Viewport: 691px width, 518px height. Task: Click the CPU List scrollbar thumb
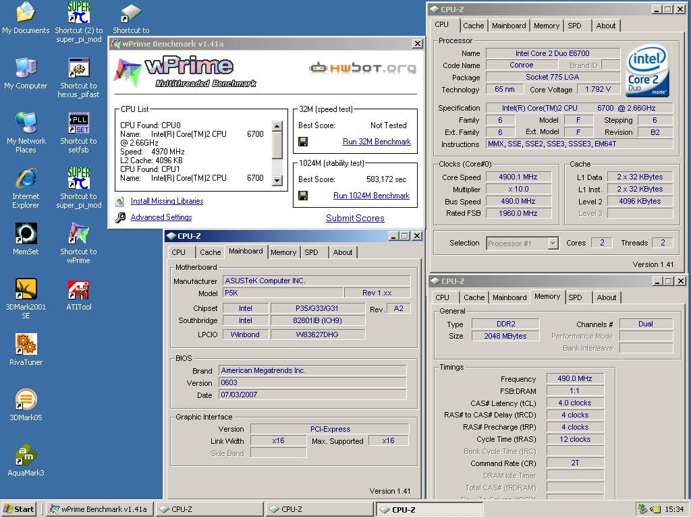pos(277,145)
